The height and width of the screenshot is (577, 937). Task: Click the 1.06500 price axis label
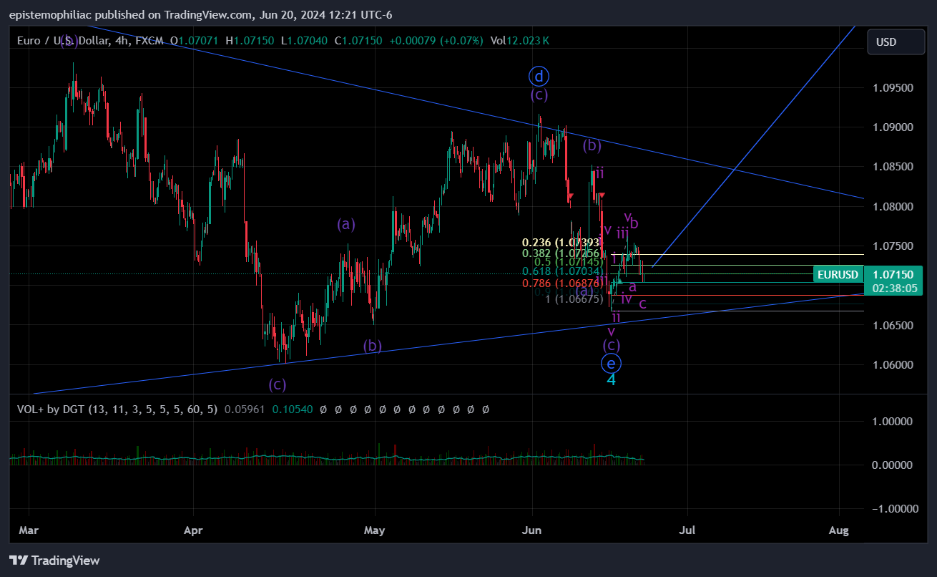(893, 325)
